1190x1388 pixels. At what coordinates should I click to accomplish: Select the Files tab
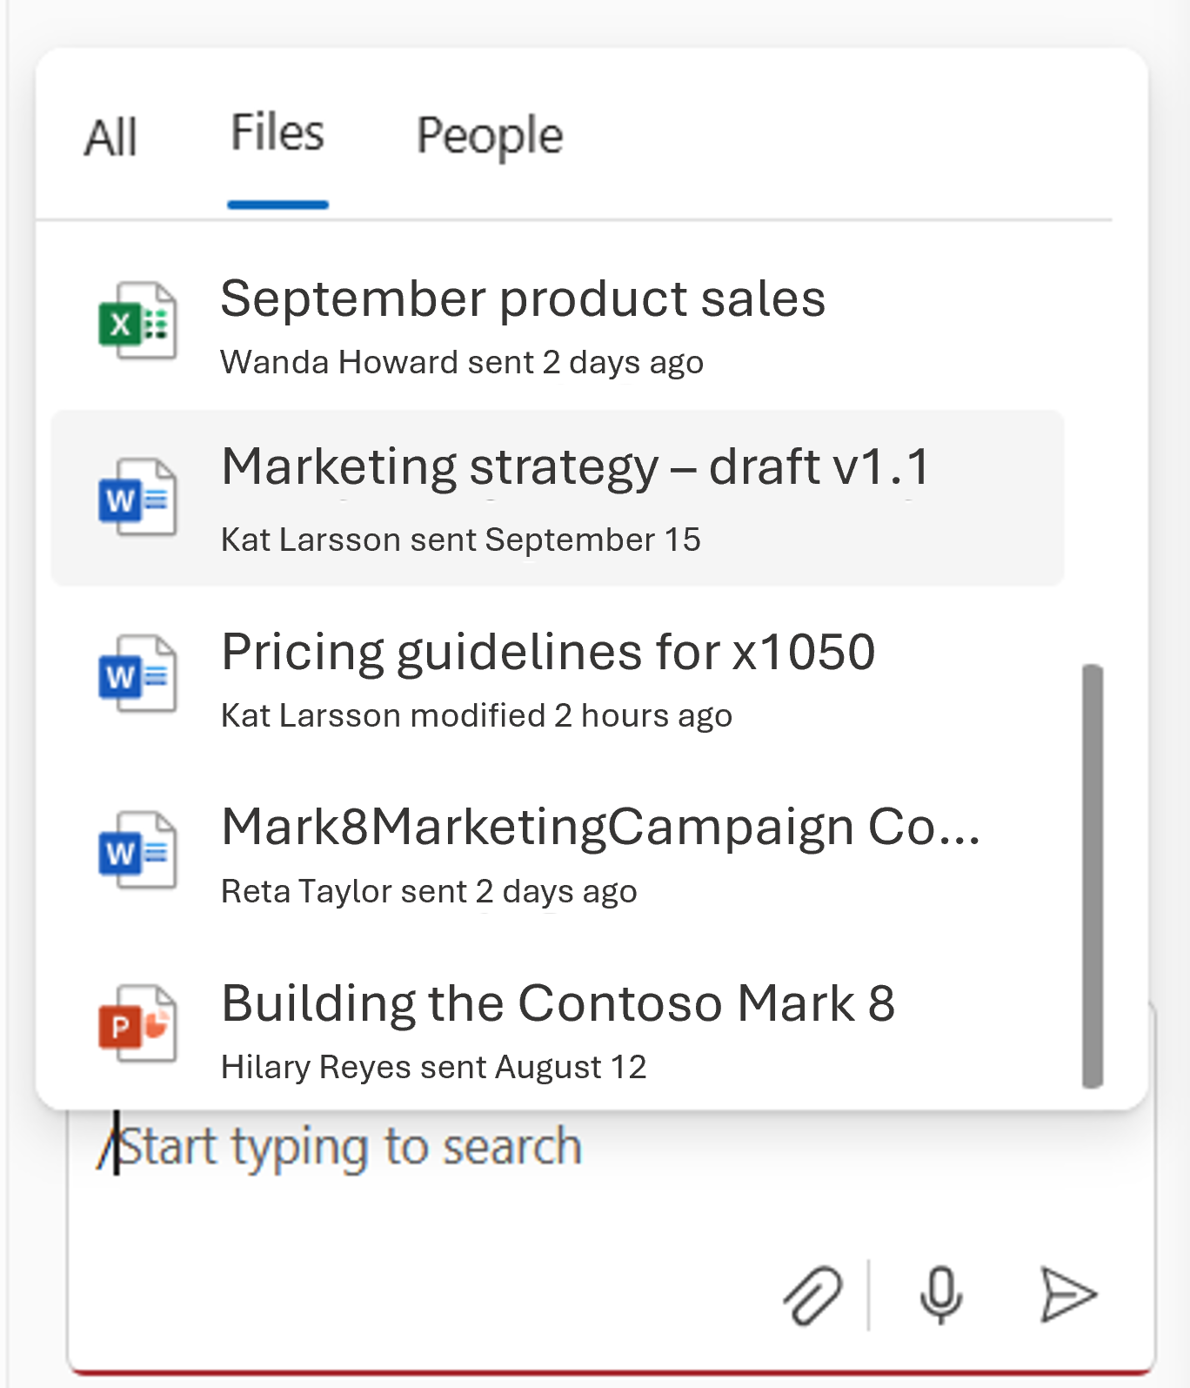[x=277, y=133]
